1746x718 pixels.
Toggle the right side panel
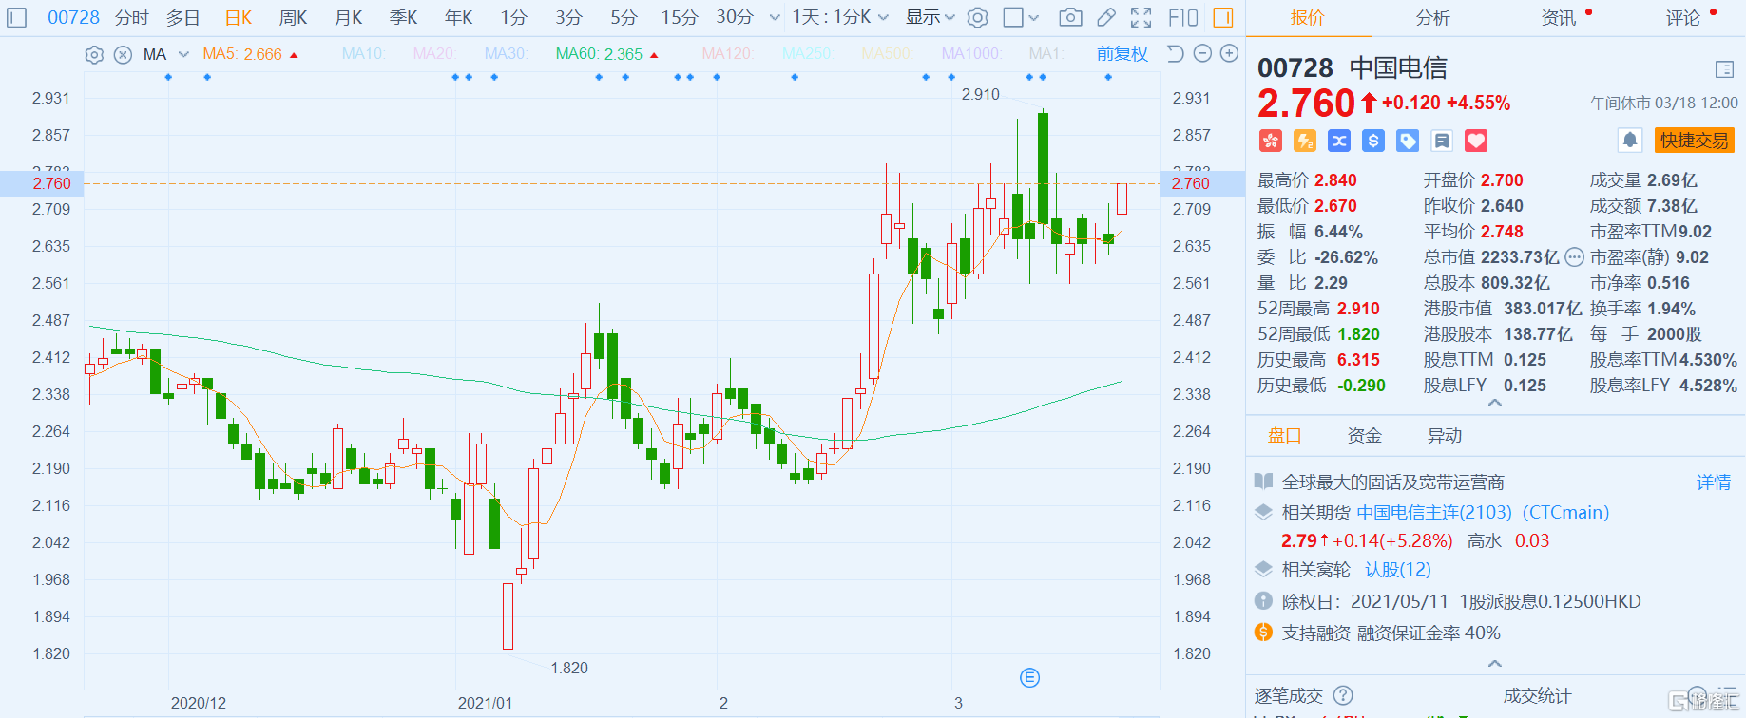(1223, 17)
